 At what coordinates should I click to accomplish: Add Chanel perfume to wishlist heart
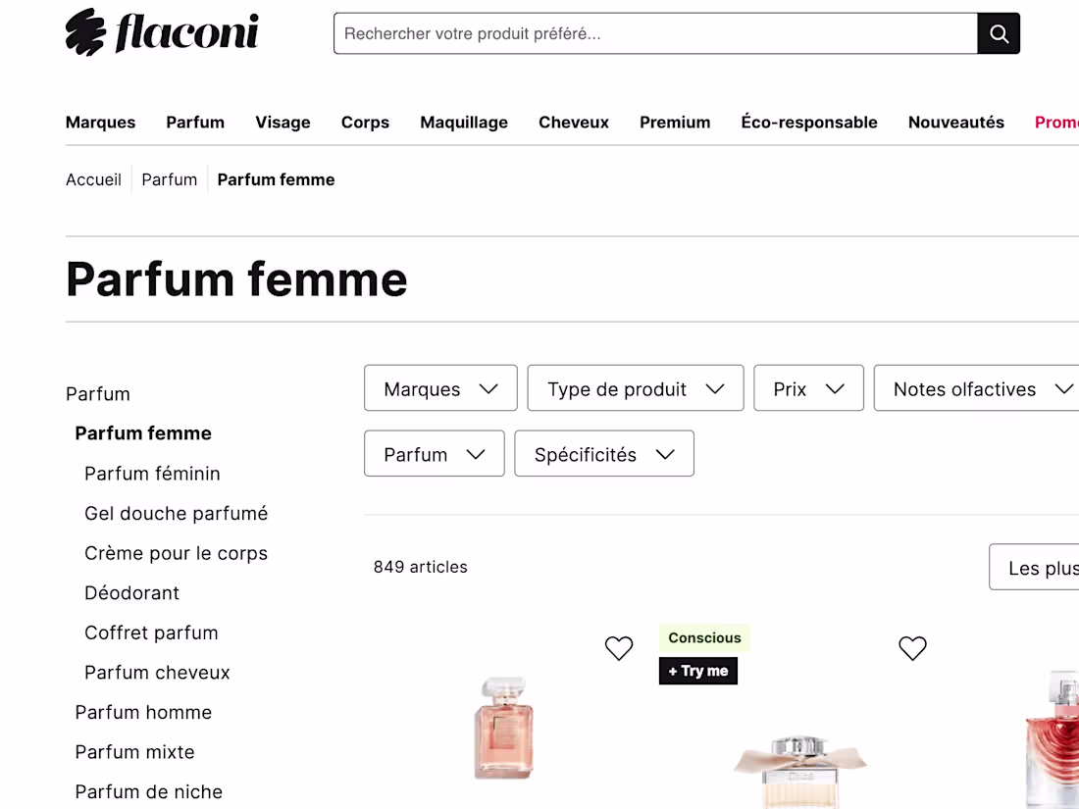pyautogui.click(x=619, y=648)
